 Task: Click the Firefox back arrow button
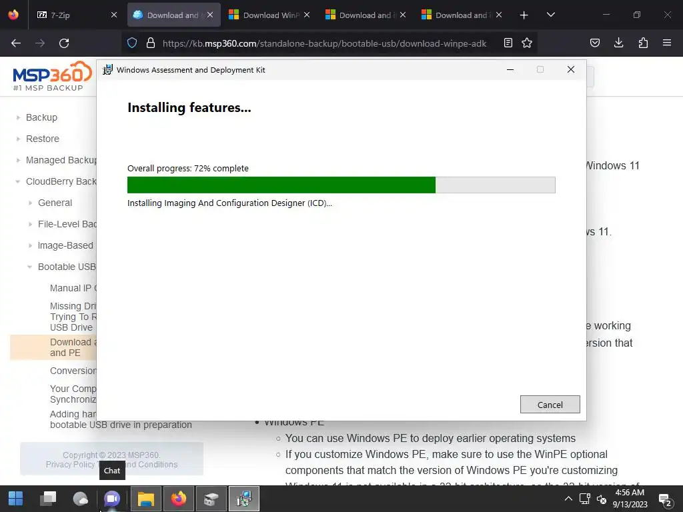tap(16, 43)
